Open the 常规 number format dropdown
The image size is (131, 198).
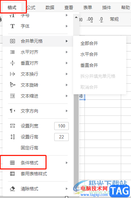pos(114,19)
